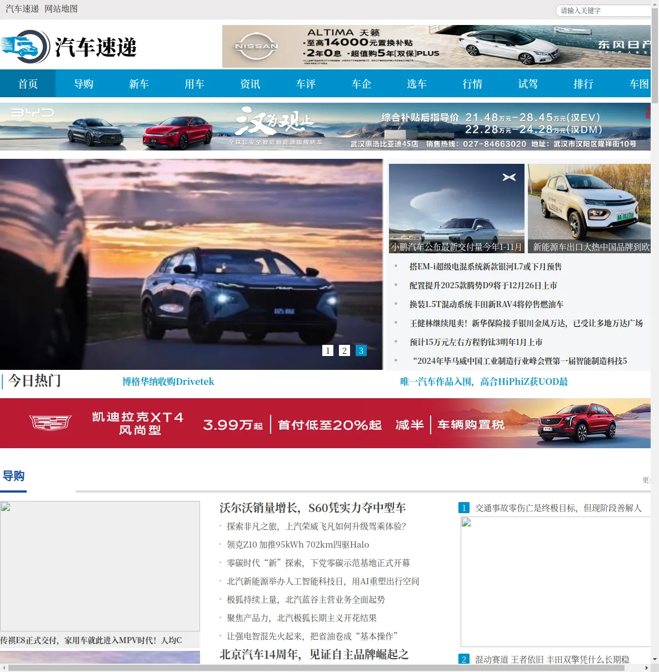Click the right arrow of the horizontal scrollbar
The image size is (659, 672).
(x=646, y=668)
